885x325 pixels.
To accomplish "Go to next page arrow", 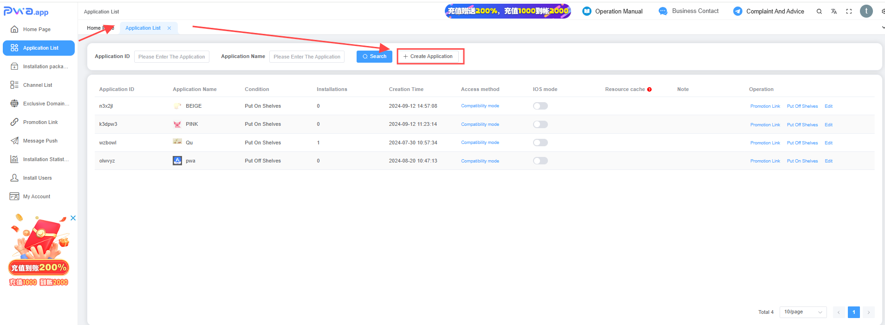I will pyautogui.click(x=869, y=312).
